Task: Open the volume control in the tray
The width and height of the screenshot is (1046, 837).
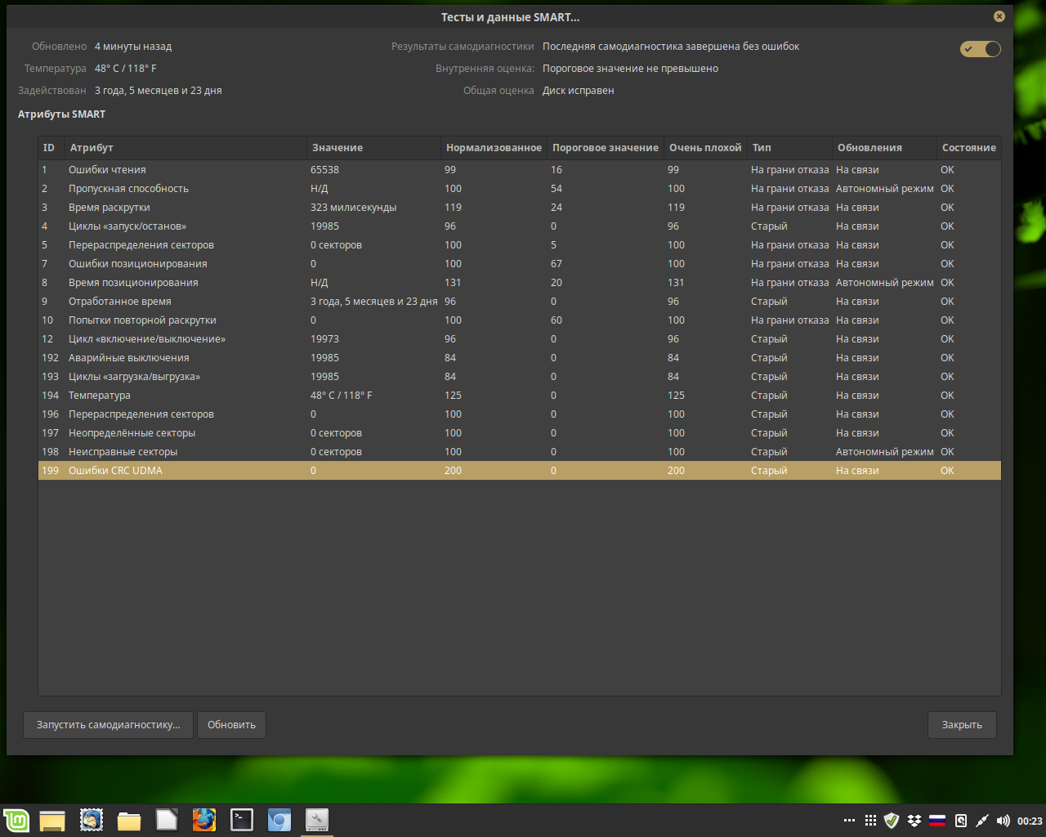Action: click(x=1003, y=821)
